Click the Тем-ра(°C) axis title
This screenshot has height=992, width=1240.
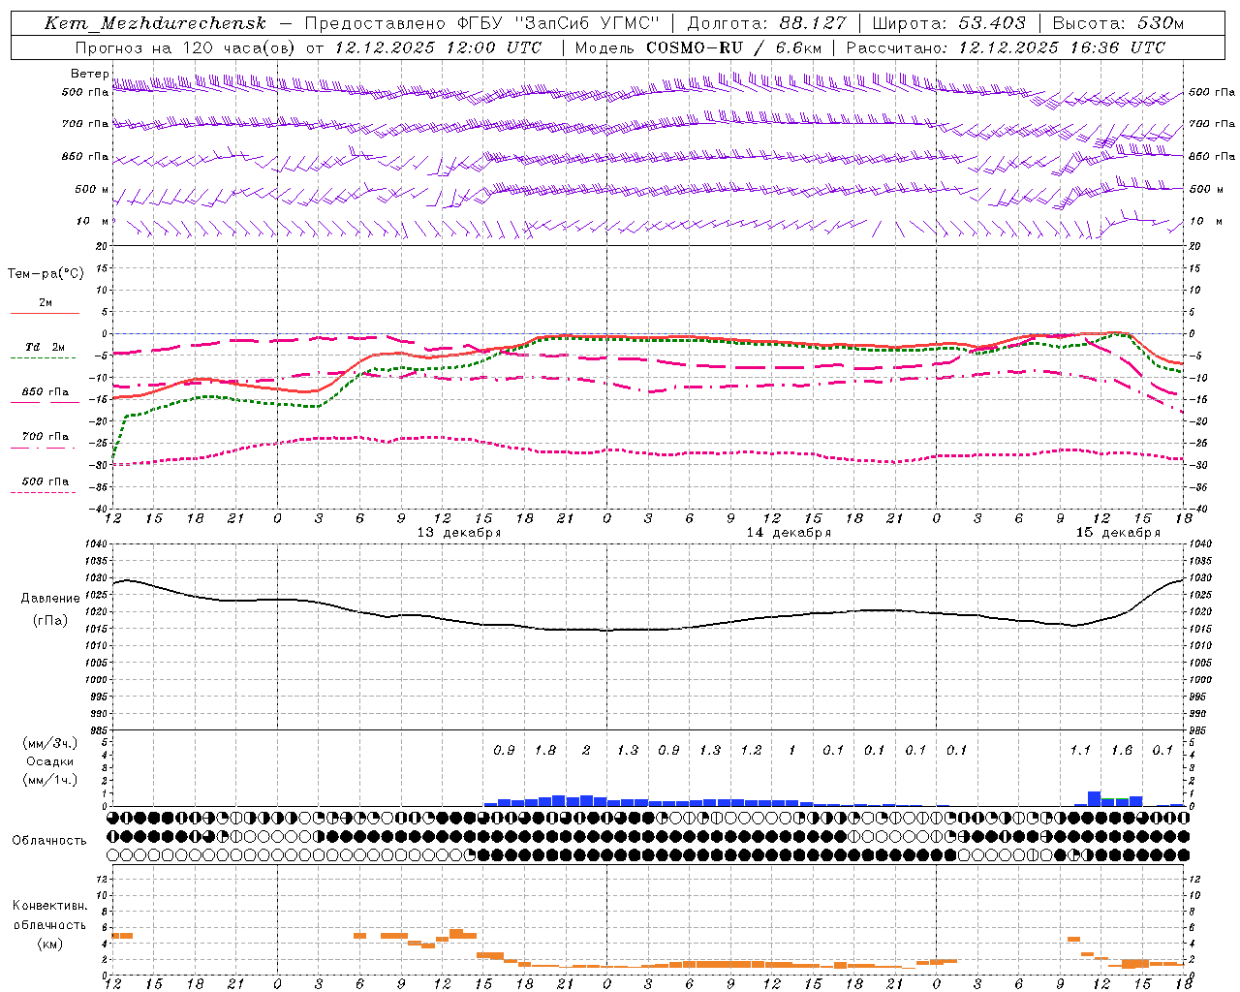(46, 274)
